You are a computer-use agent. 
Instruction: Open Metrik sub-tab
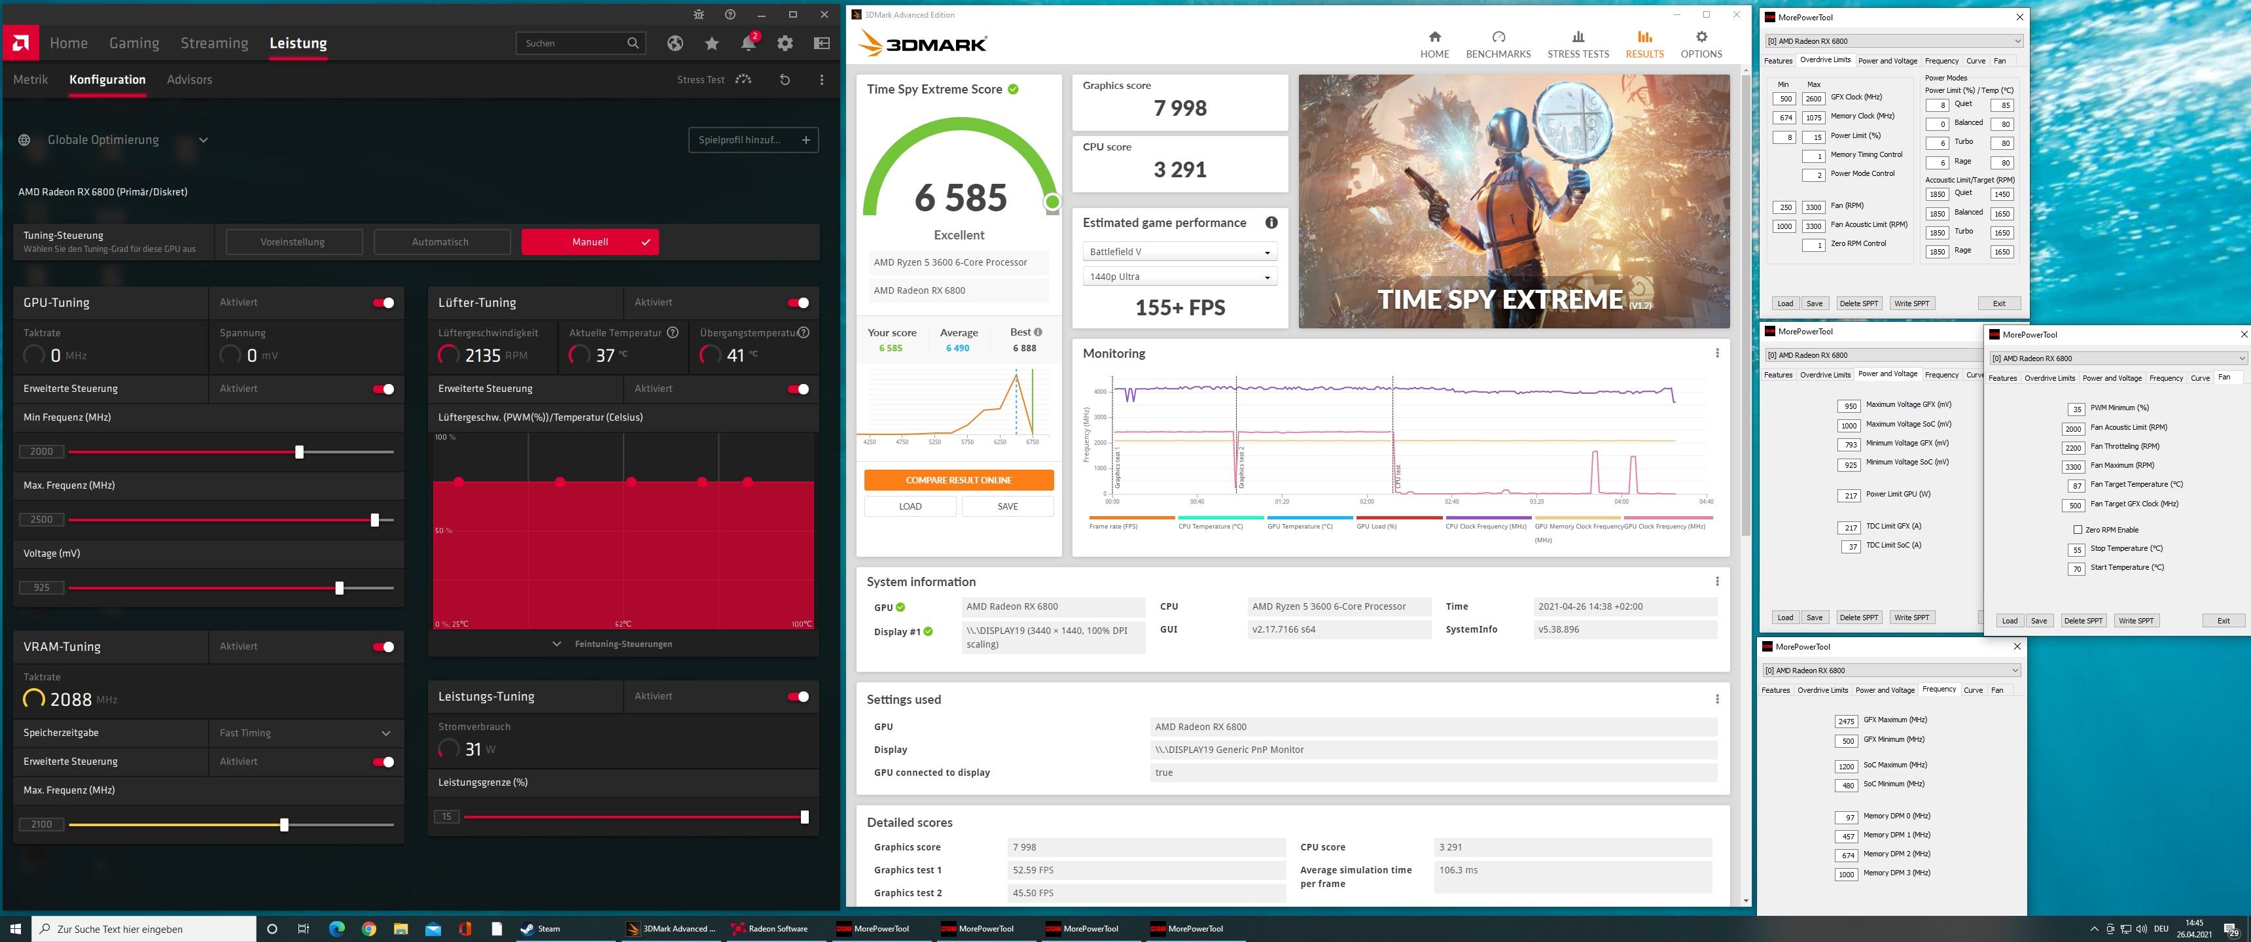[x=31, y=80]
